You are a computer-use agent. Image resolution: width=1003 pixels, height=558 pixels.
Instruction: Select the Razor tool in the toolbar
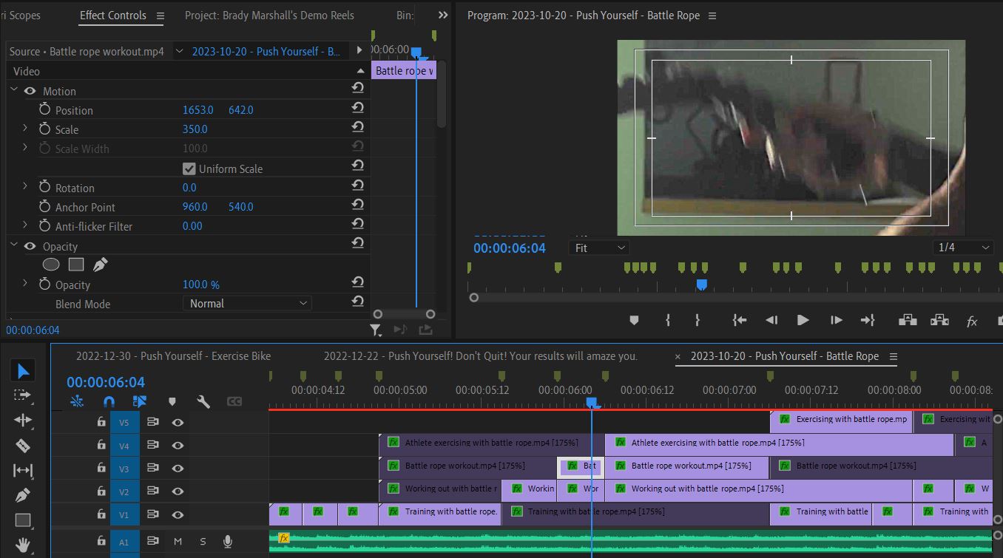[x=22, y=446]
